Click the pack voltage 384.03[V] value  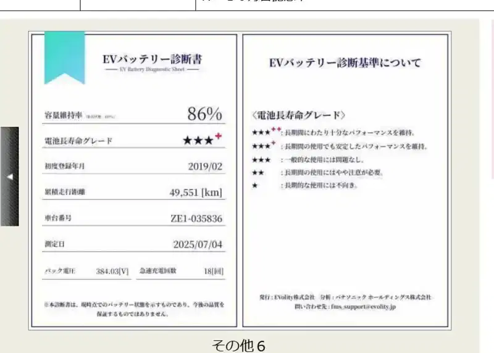pyautogui.click(x=112, y=271)
